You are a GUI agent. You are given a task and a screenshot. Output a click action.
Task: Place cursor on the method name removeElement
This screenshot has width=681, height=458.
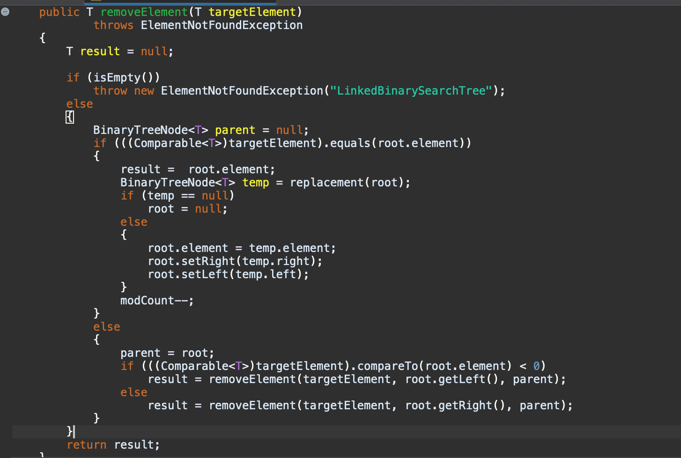(143, 12)
